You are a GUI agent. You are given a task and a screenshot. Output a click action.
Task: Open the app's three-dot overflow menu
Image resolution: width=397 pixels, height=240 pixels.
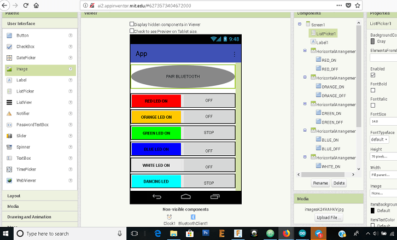tap(234, 54)
